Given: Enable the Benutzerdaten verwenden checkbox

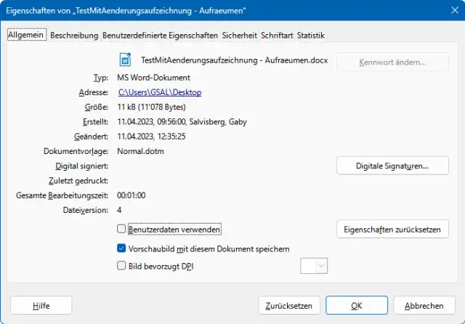Looking at the screenshot, I should pos(122,229).
